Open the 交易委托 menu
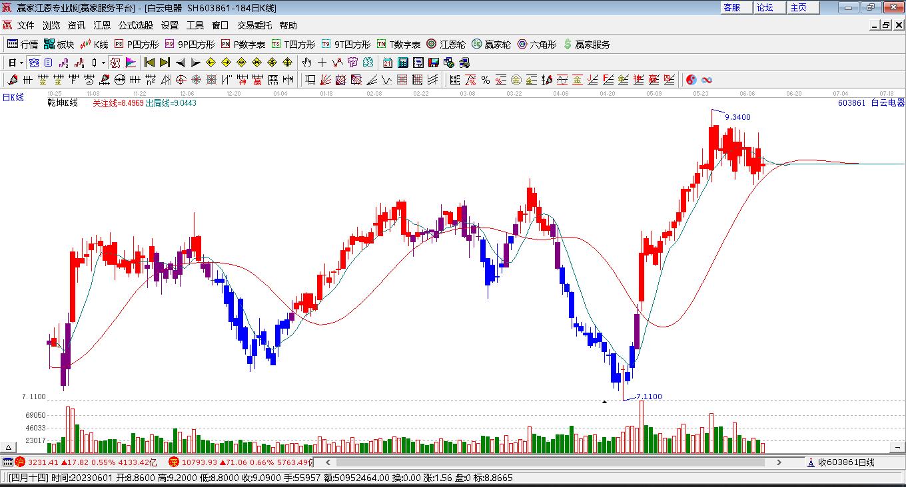Viewport: 906px width, 487px height. 254,25
